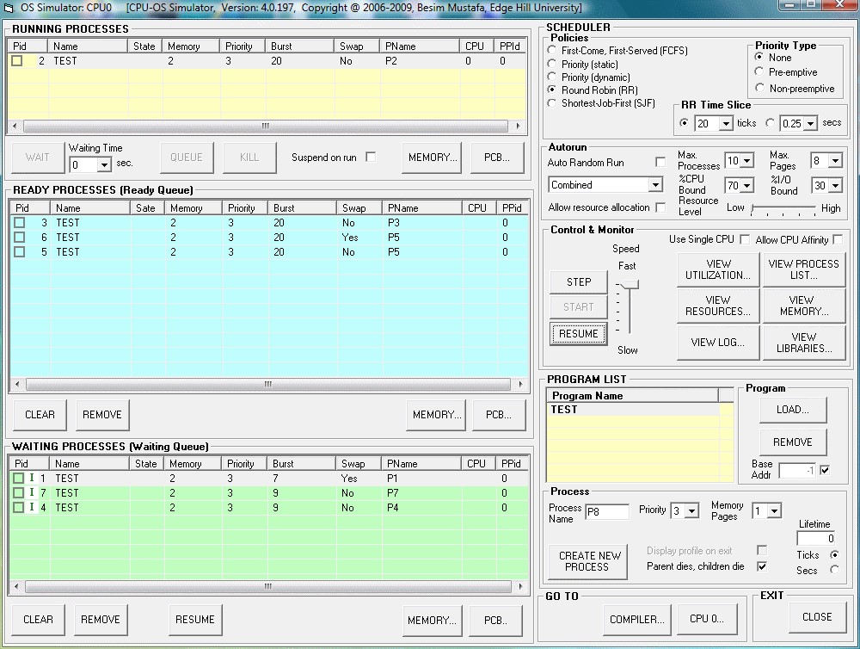The width and height of the screenshot is (860, 649).
Task: Click the CLOSE exit button
Action: pos(817,617)
